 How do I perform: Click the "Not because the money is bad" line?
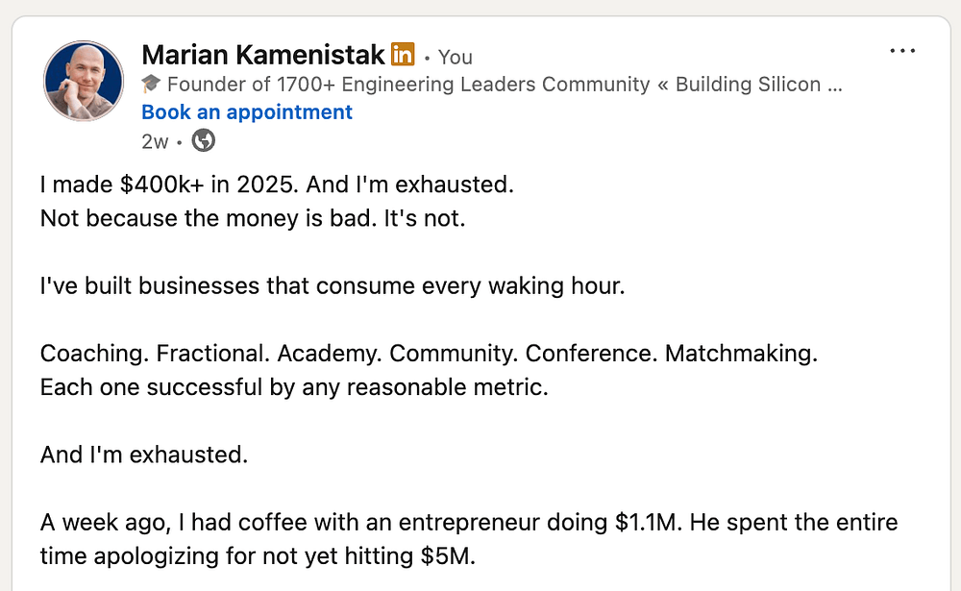[x=252, y=219]
